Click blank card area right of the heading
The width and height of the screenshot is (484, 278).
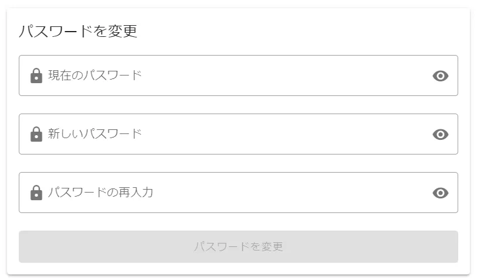pyautogui.click(x=305, y=32)
